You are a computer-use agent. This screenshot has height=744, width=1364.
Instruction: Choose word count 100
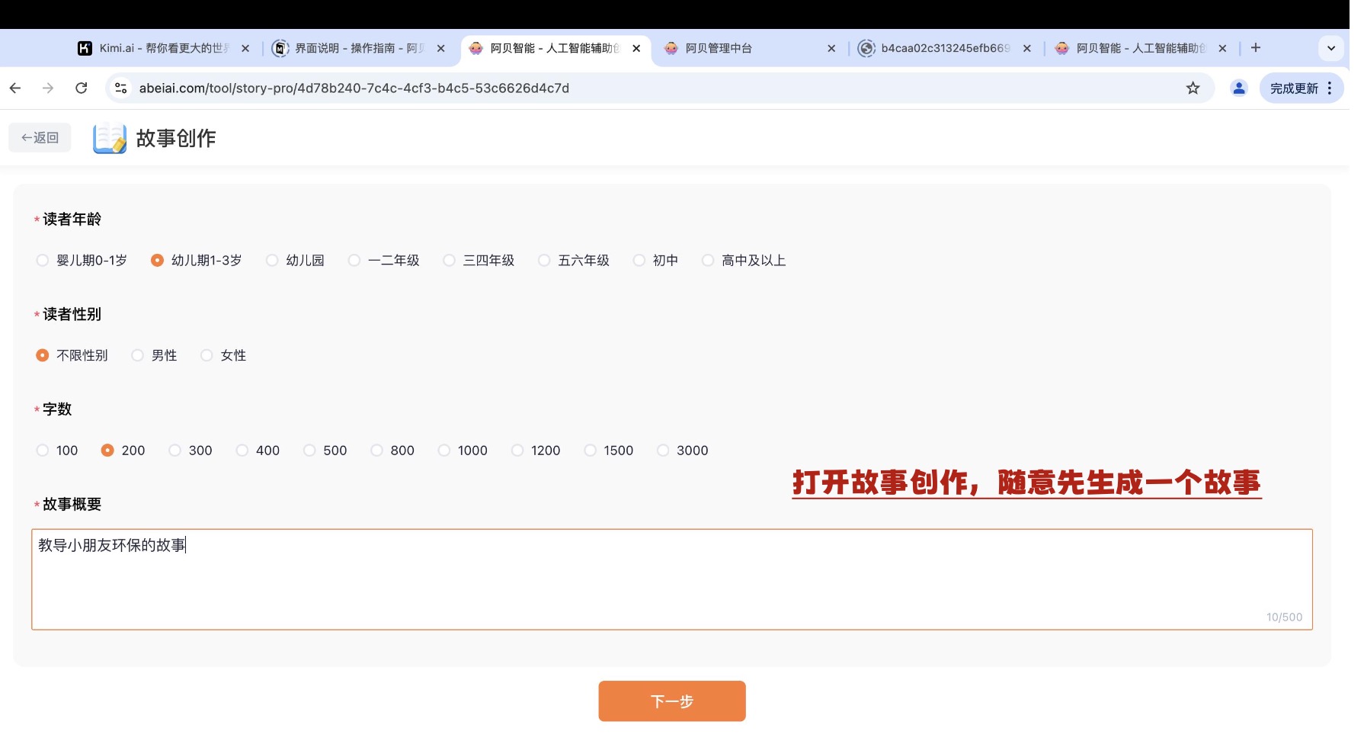point(57,451)
